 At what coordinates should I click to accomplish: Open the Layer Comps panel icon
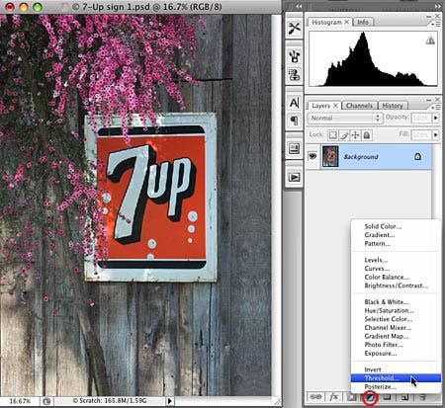294,148
